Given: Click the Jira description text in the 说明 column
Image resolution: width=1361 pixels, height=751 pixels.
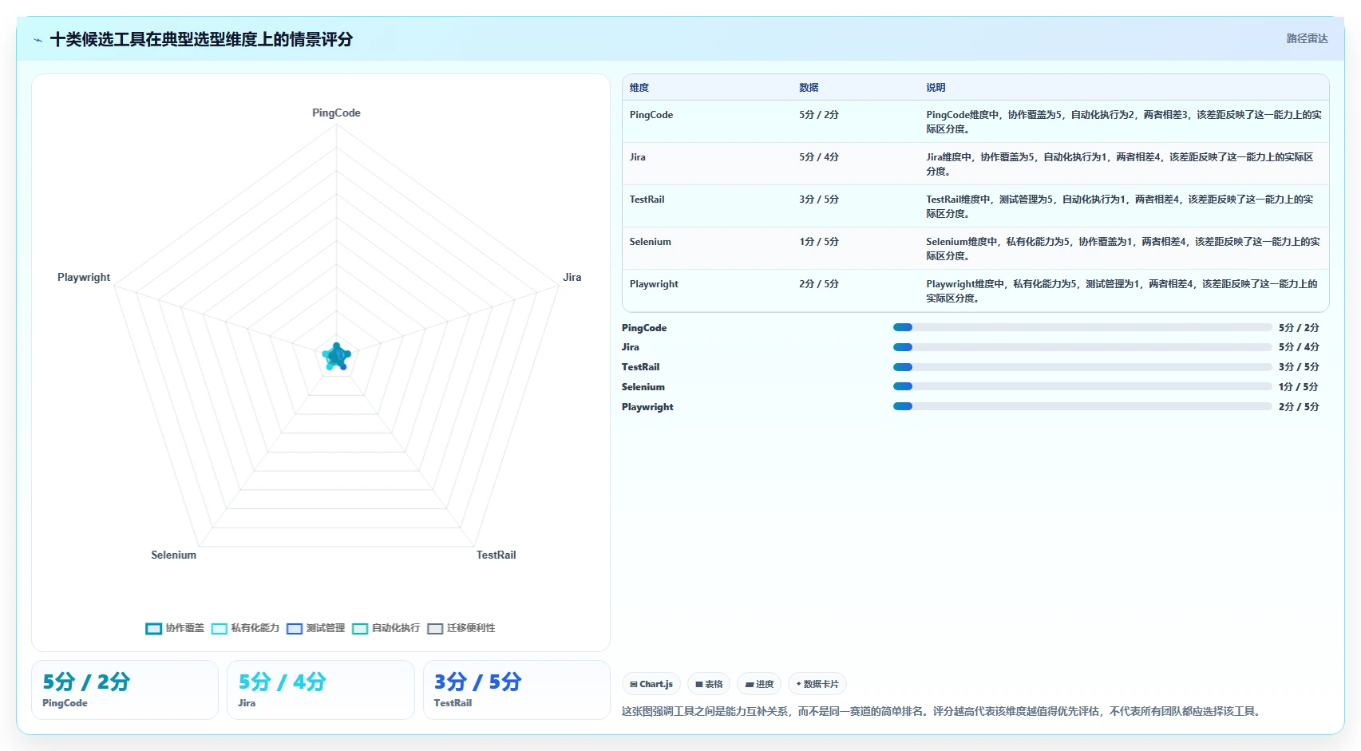Looking at the screenshot, I should [x=1119, y=164].
